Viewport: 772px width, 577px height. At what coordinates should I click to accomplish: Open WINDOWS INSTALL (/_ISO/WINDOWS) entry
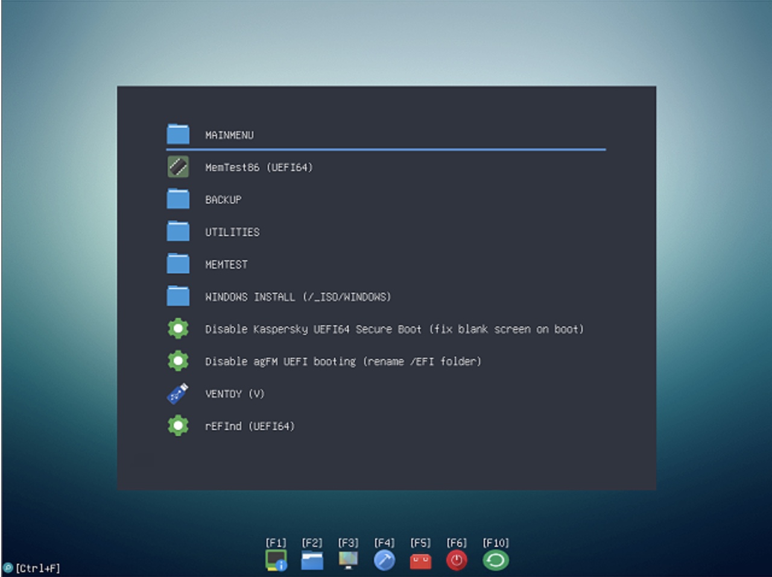[x=298, y=297]
